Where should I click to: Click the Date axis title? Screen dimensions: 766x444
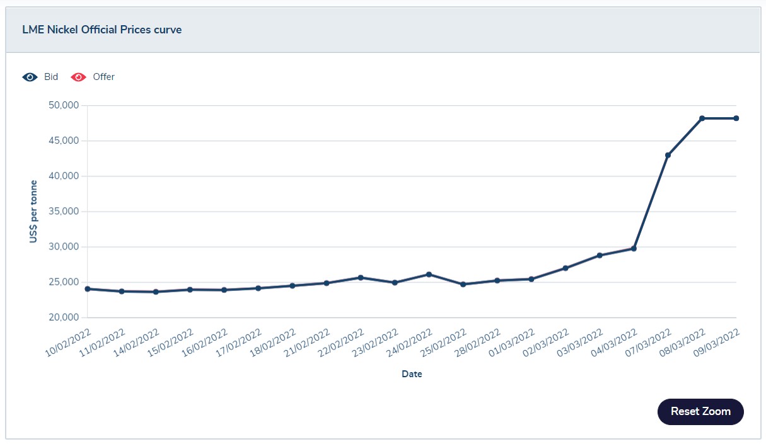(412, 374)
